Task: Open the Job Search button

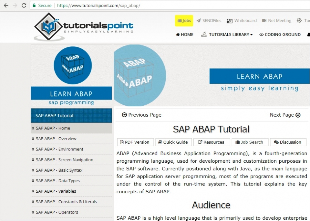Action: (x=250, y=142)
